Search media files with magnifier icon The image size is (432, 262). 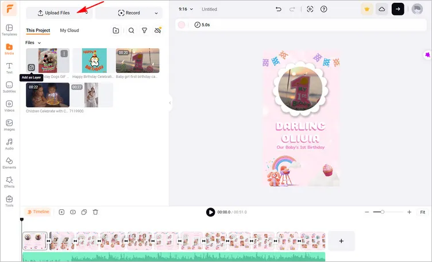(x=132, y=30)
